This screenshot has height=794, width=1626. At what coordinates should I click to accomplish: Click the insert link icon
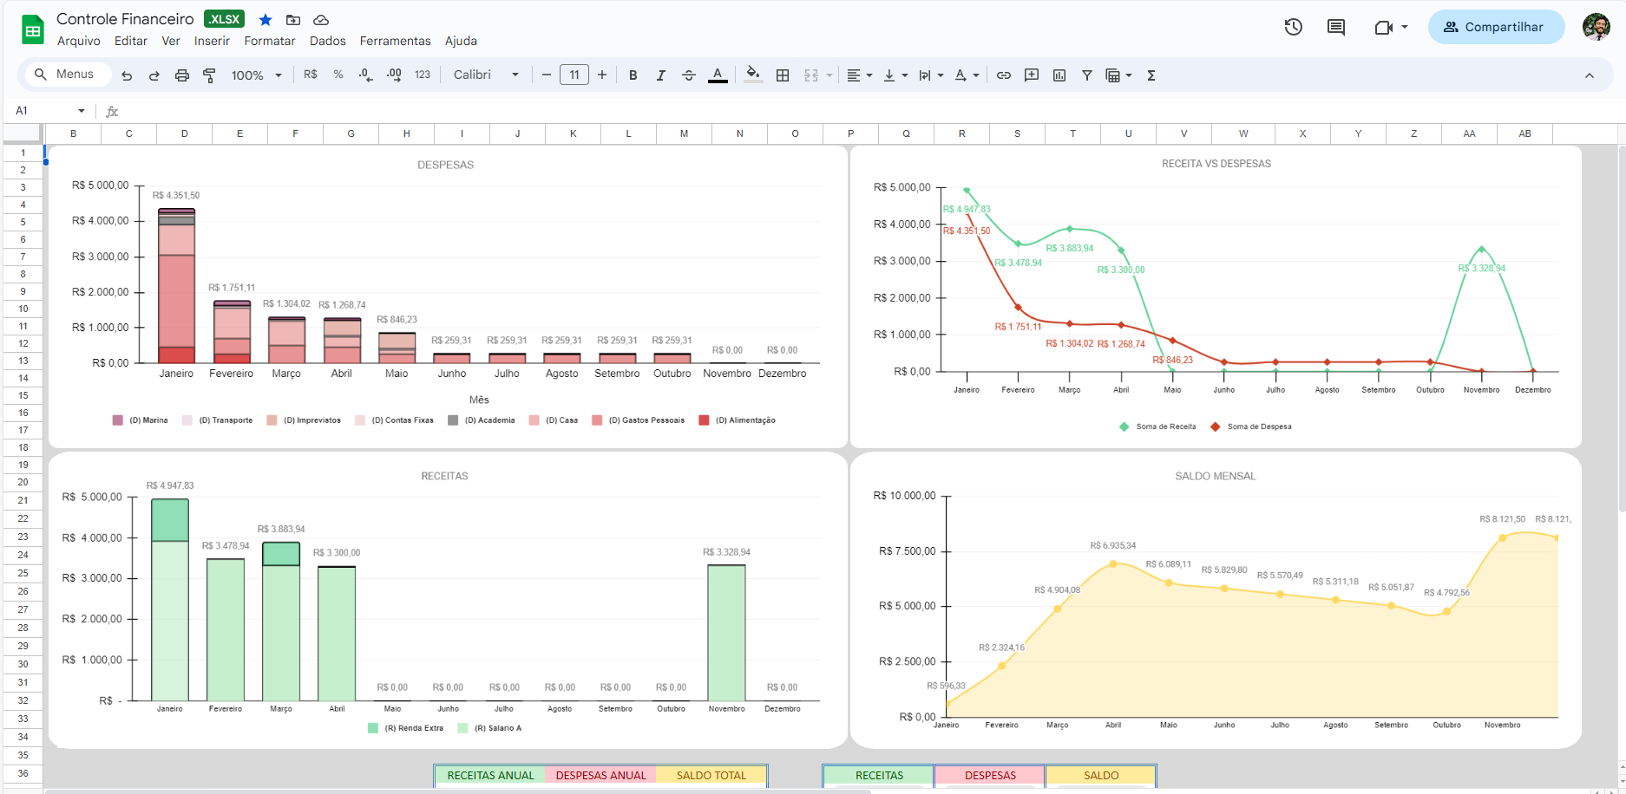pyautogui.click(x=1004, y=75)
